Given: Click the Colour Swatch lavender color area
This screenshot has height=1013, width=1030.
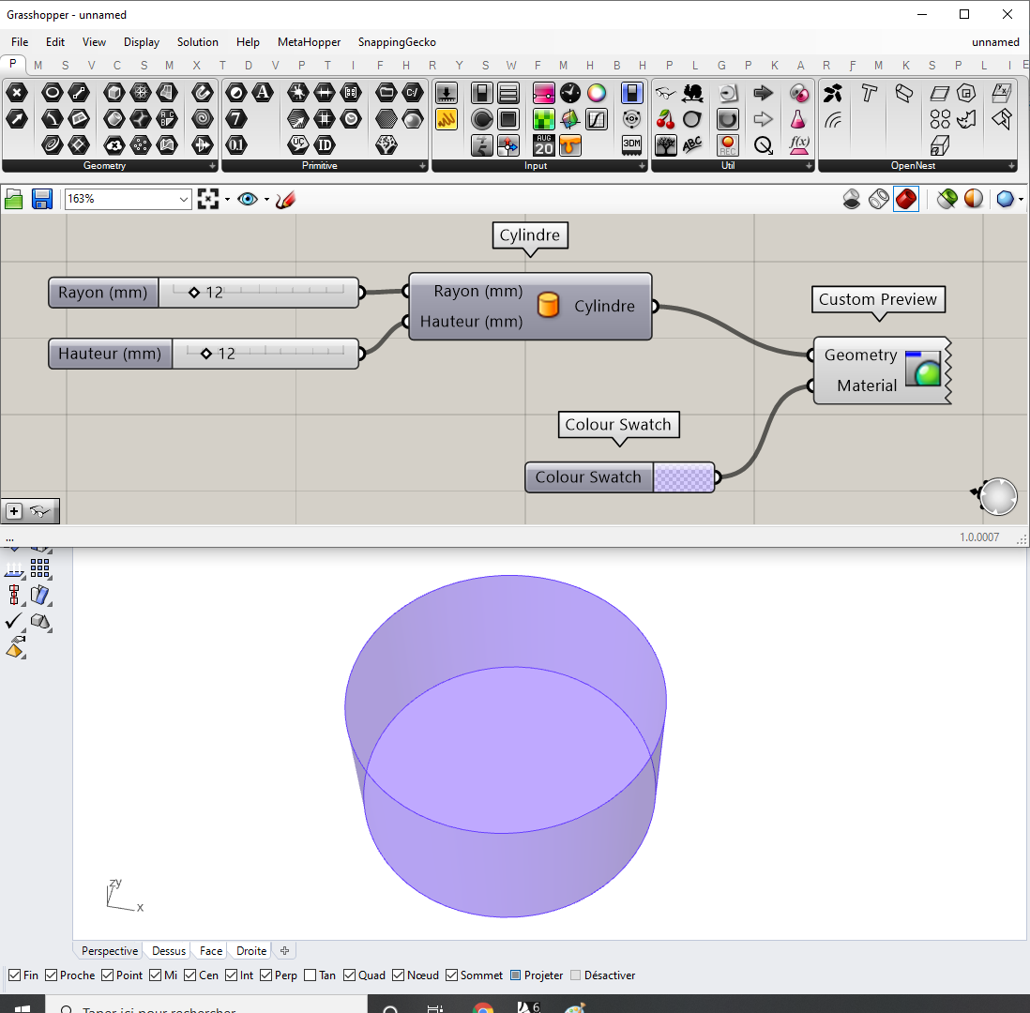Looking at the screenshot, I should click(684, 477).
